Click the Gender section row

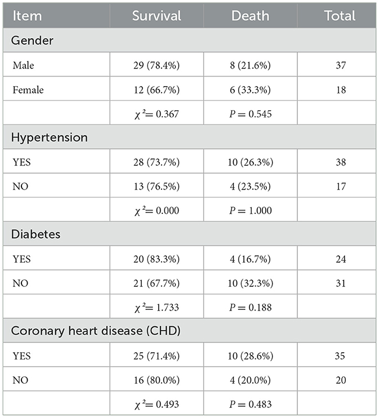click(x=190, y=40)
